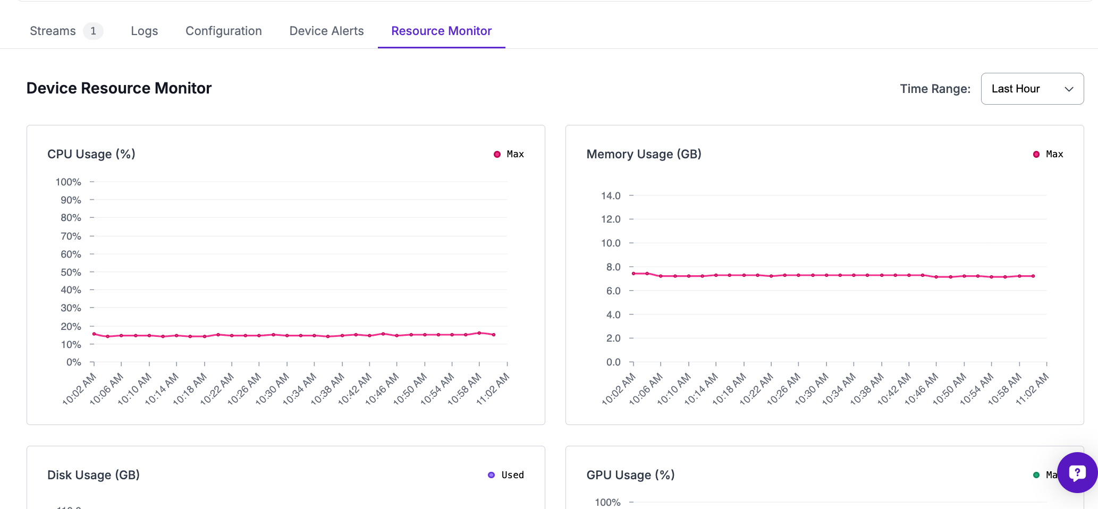
Task: Select the Device Alerts tab
Action: 326,31
